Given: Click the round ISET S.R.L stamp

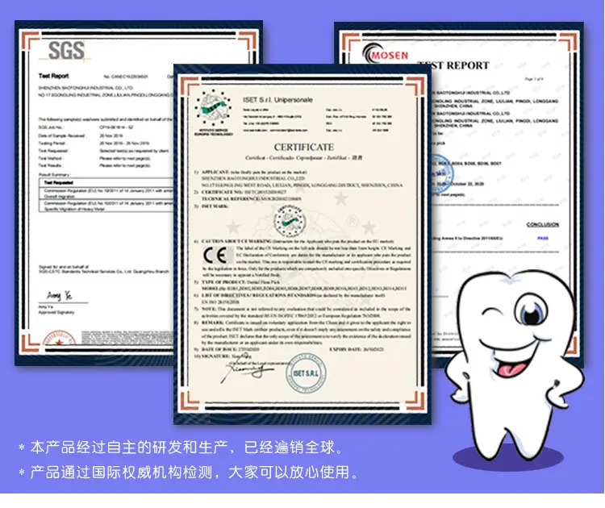Looking at the screenshot, I should (x=306, y=373).
